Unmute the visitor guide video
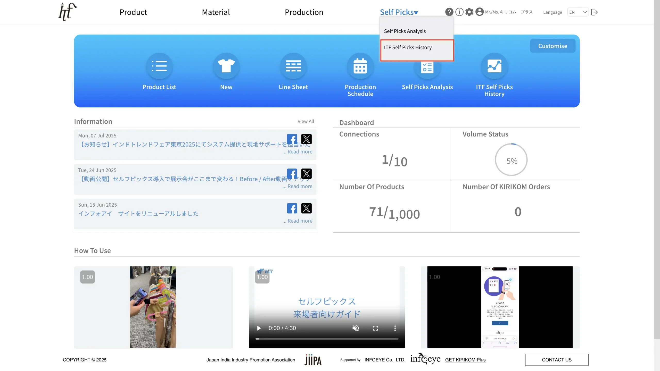This screenshot has height=371, width=660. [356, 328]
